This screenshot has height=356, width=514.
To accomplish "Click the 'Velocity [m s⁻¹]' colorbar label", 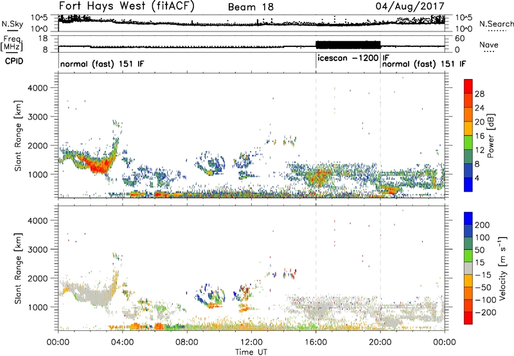I will point(502,268).
